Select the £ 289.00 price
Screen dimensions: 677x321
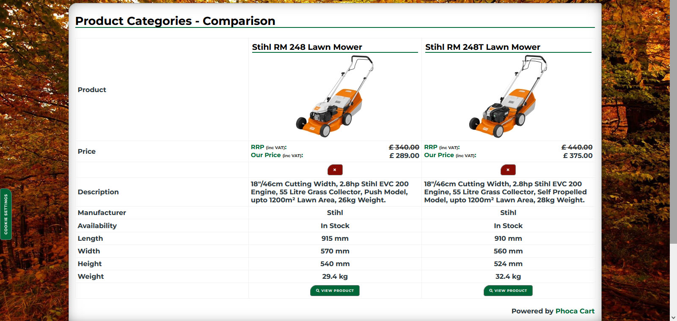[x=404, y=156]
